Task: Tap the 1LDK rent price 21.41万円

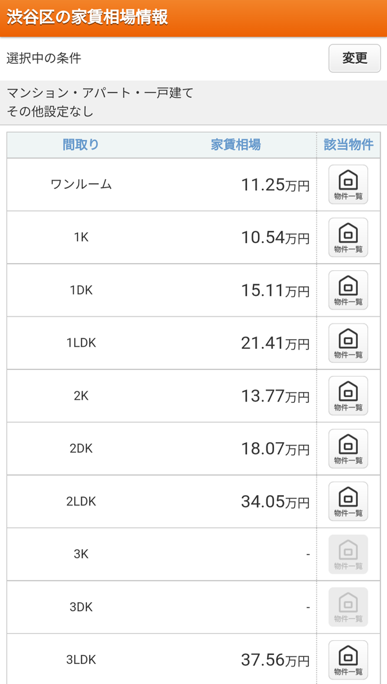Action: click(x=275, y=344)
